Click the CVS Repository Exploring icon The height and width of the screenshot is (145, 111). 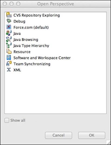9,15
